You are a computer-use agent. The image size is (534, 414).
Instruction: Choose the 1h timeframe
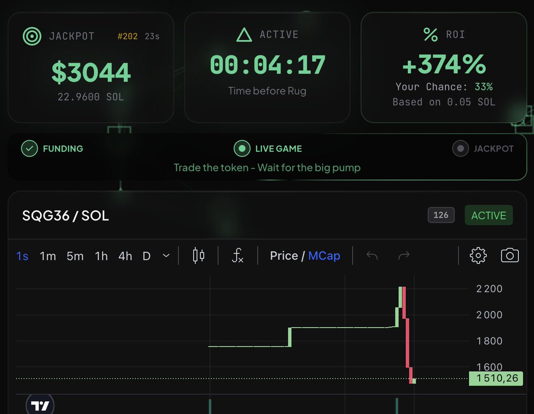(101, 256)
